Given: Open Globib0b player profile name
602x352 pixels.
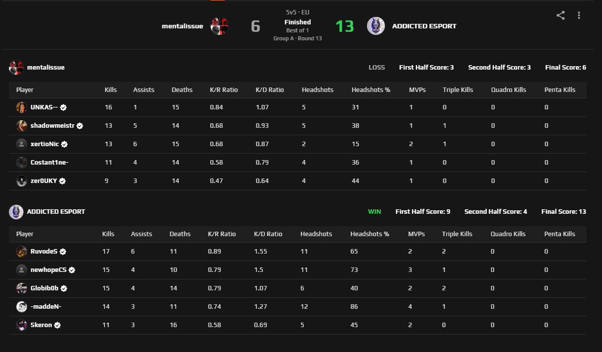Looking at the screenshot, I should (44, 288).
